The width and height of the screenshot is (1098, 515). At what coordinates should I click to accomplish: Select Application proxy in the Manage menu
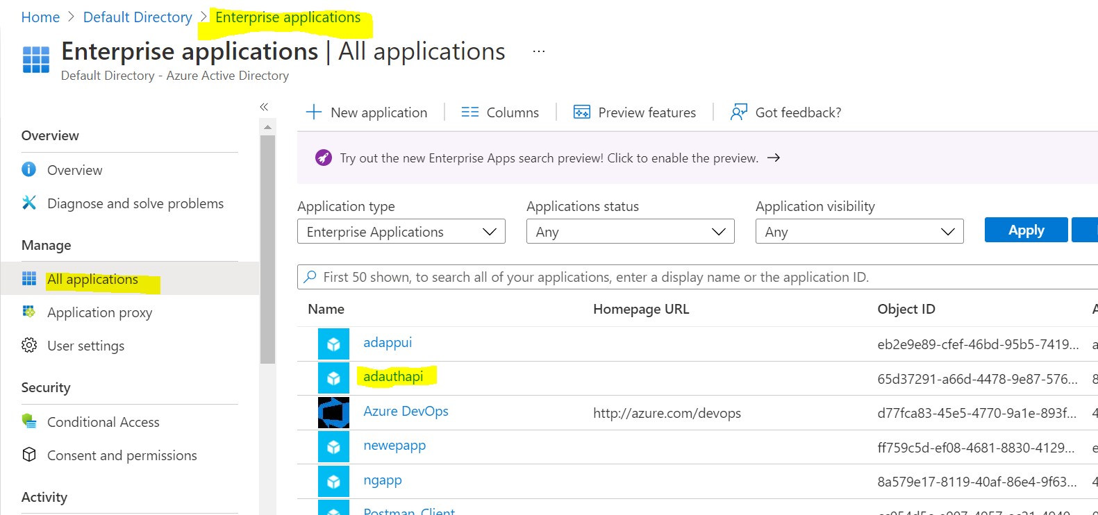coord(99,312)
